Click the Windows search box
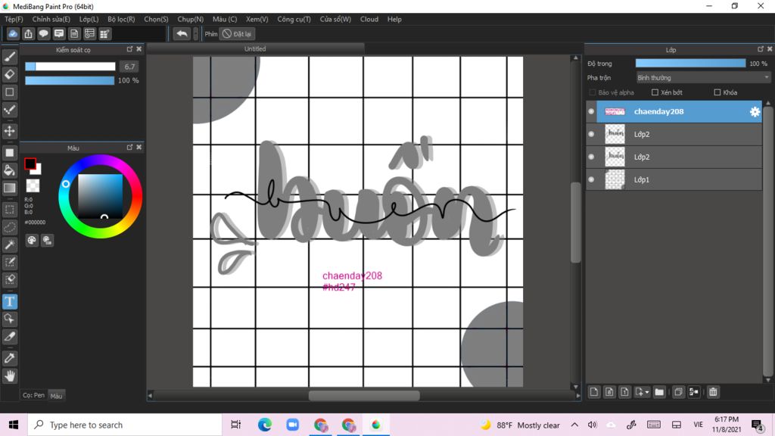 [125, 425]
